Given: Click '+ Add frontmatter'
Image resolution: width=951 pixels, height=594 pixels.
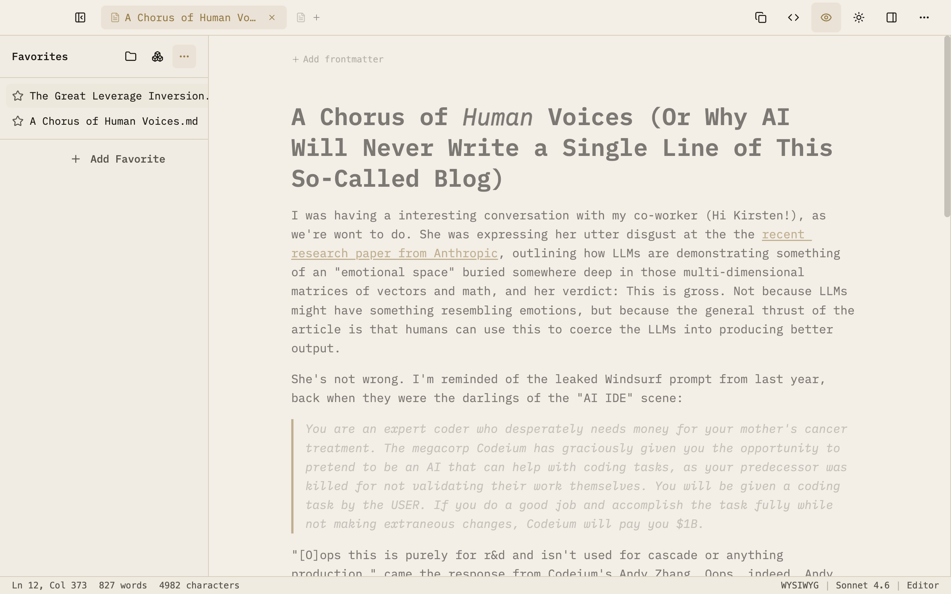Looking at the screenshot, I should coord(338,59).
